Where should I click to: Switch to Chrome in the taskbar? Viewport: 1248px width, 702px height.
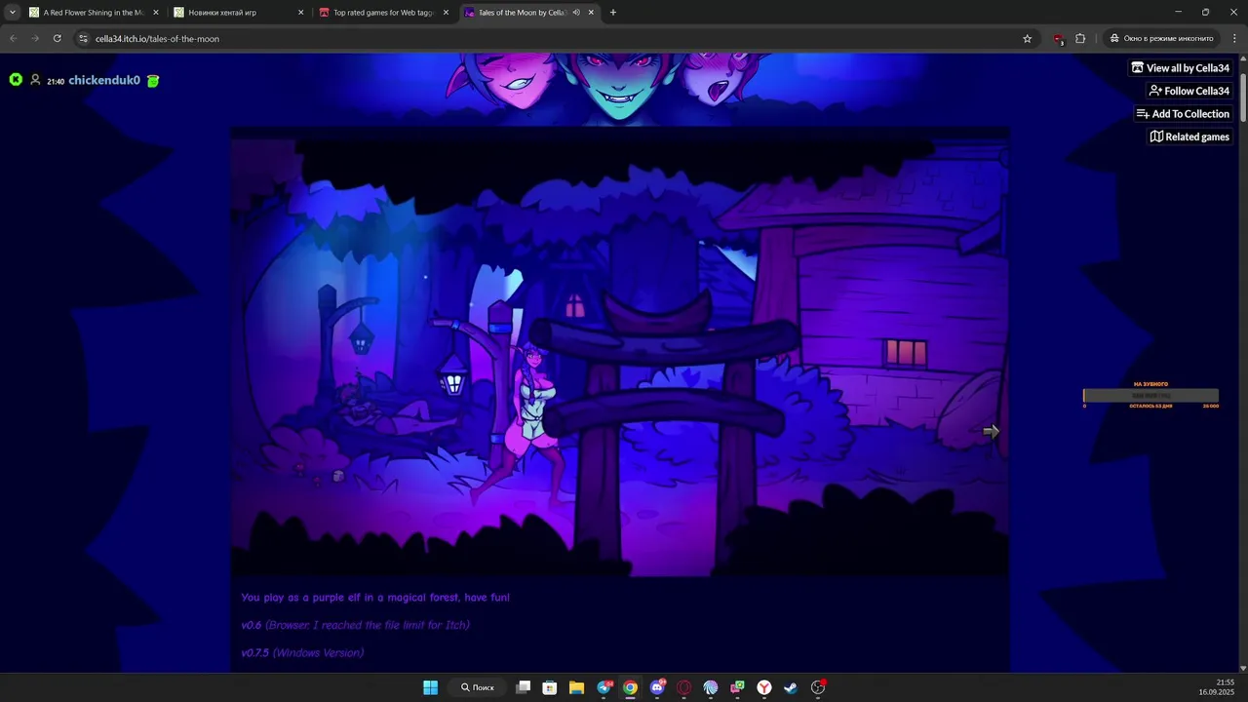click(x=631, y=687)
